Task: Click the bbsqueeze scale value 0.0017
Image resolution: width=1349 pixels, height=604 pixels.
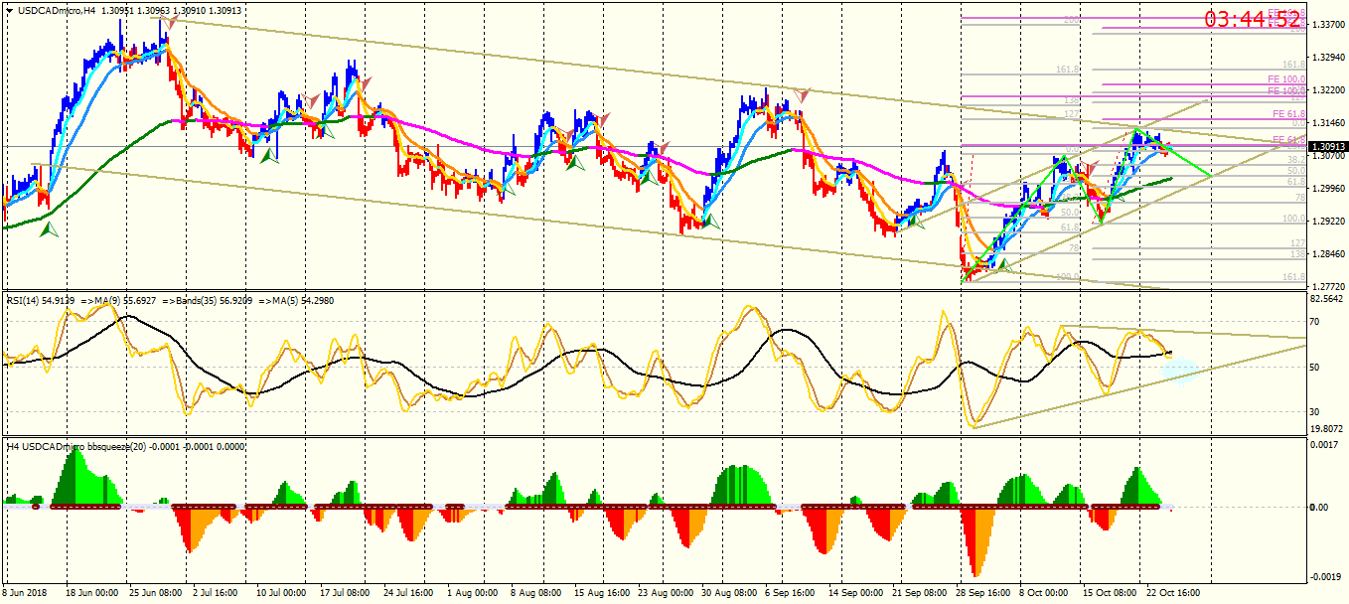Action: [1326, 446]
